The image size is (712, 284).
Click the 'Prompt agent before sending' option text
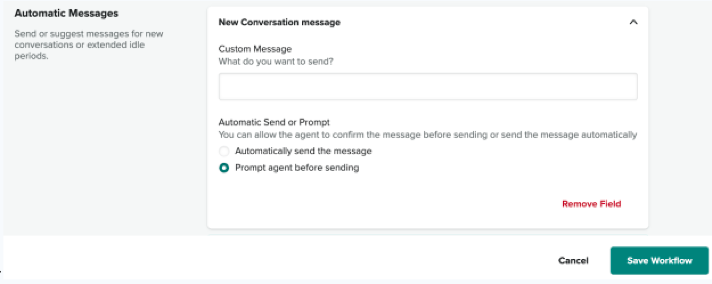[x=297, y=168]
